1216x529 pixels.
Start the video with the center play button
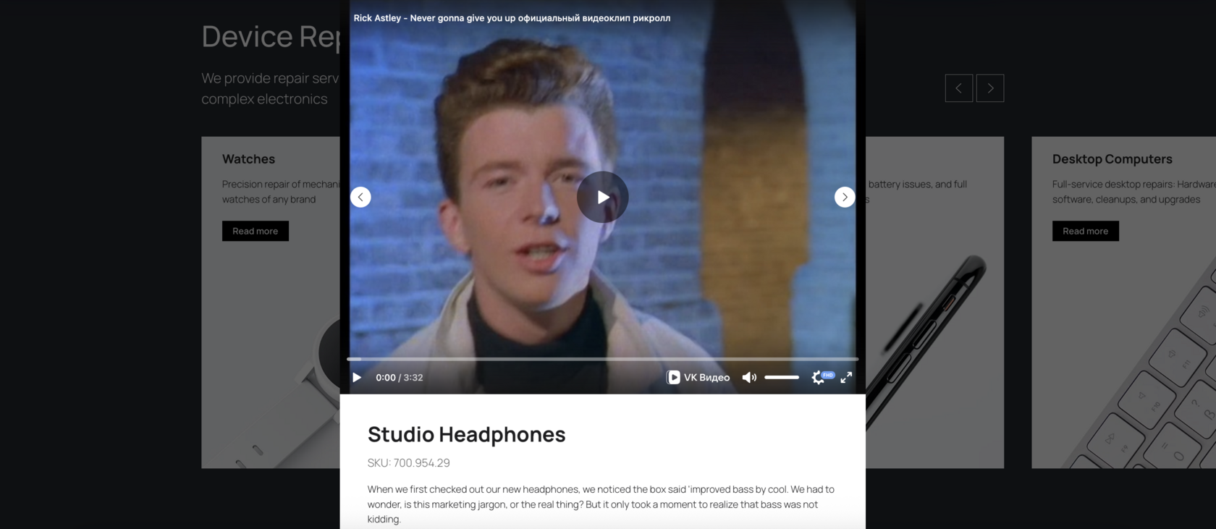point(602,197)
